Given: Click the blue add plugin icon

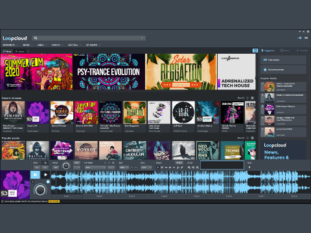Looking at the screenshot, I should pos(300,38).
